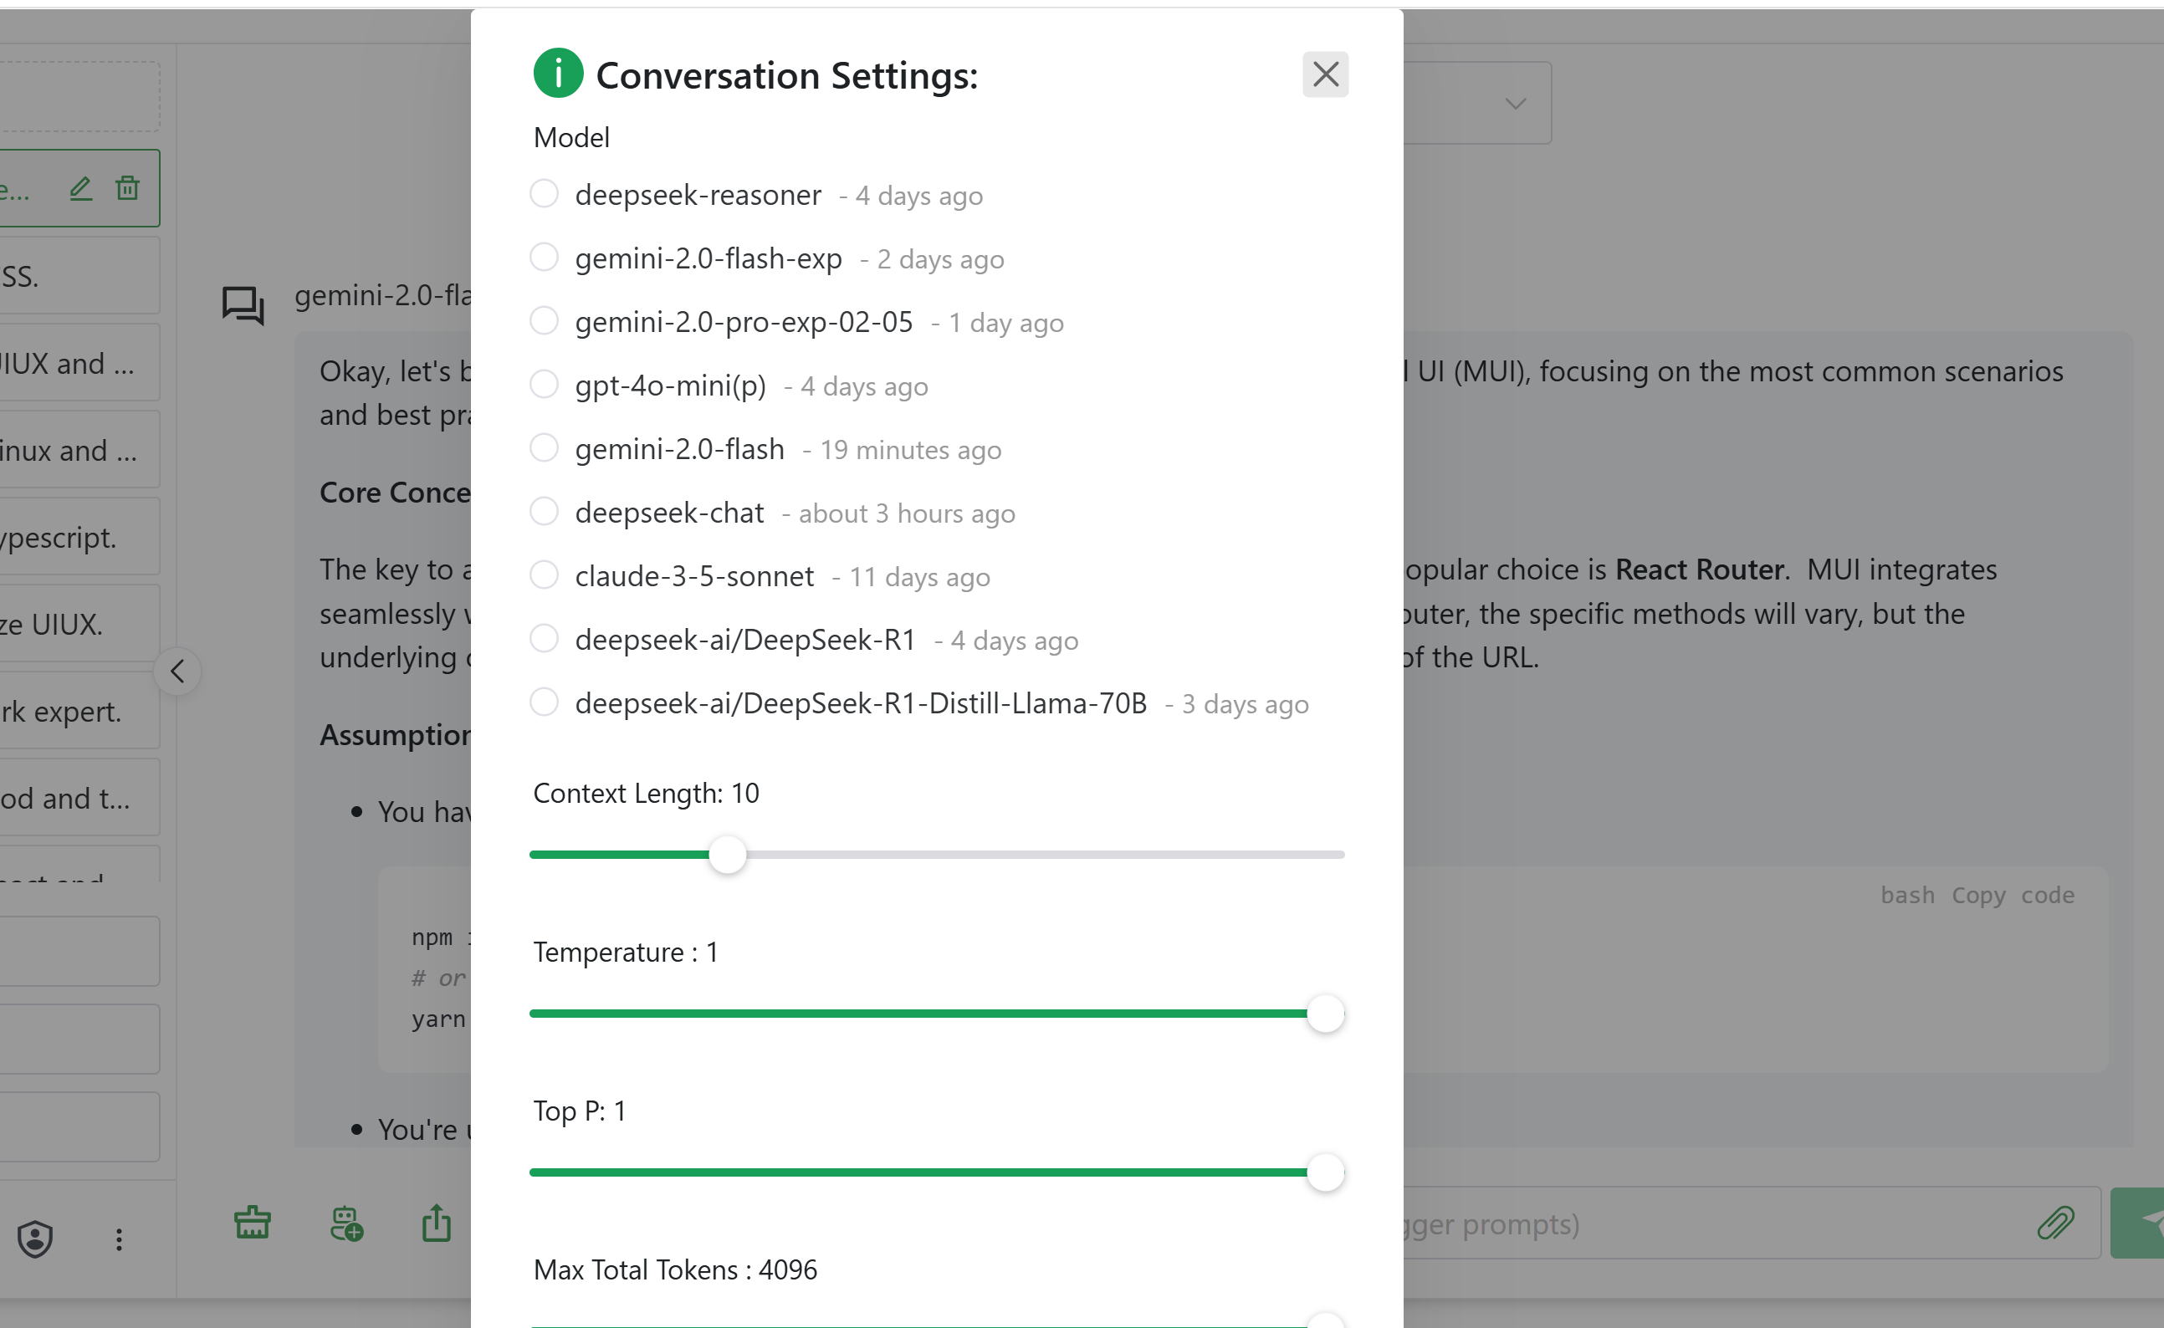Click the 'Model' section label
The width and height of the screenshot is (2164, 1328).
[570, 138]
